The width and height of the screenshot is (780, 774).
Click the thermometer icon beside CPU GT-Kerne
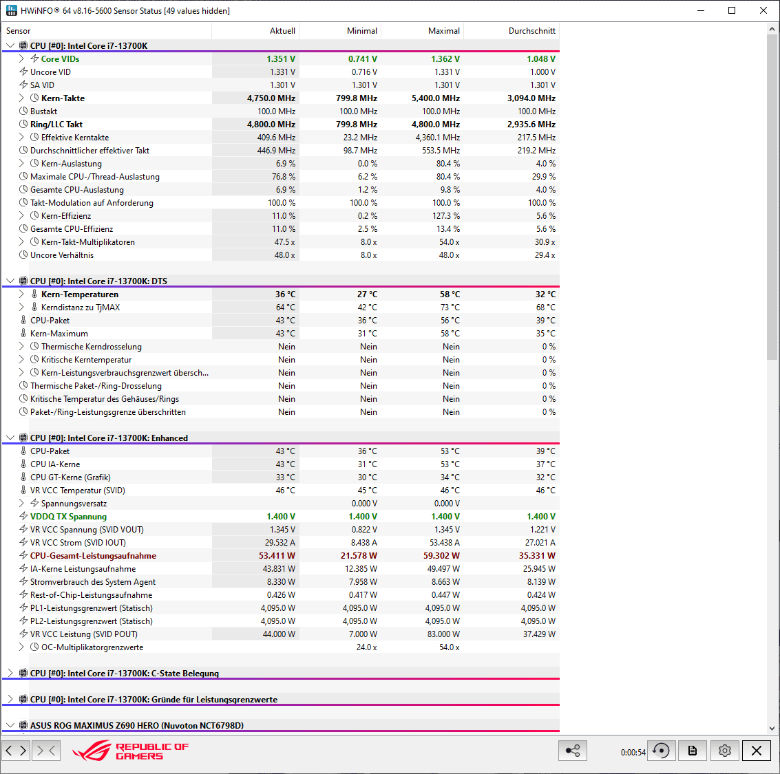23,477
